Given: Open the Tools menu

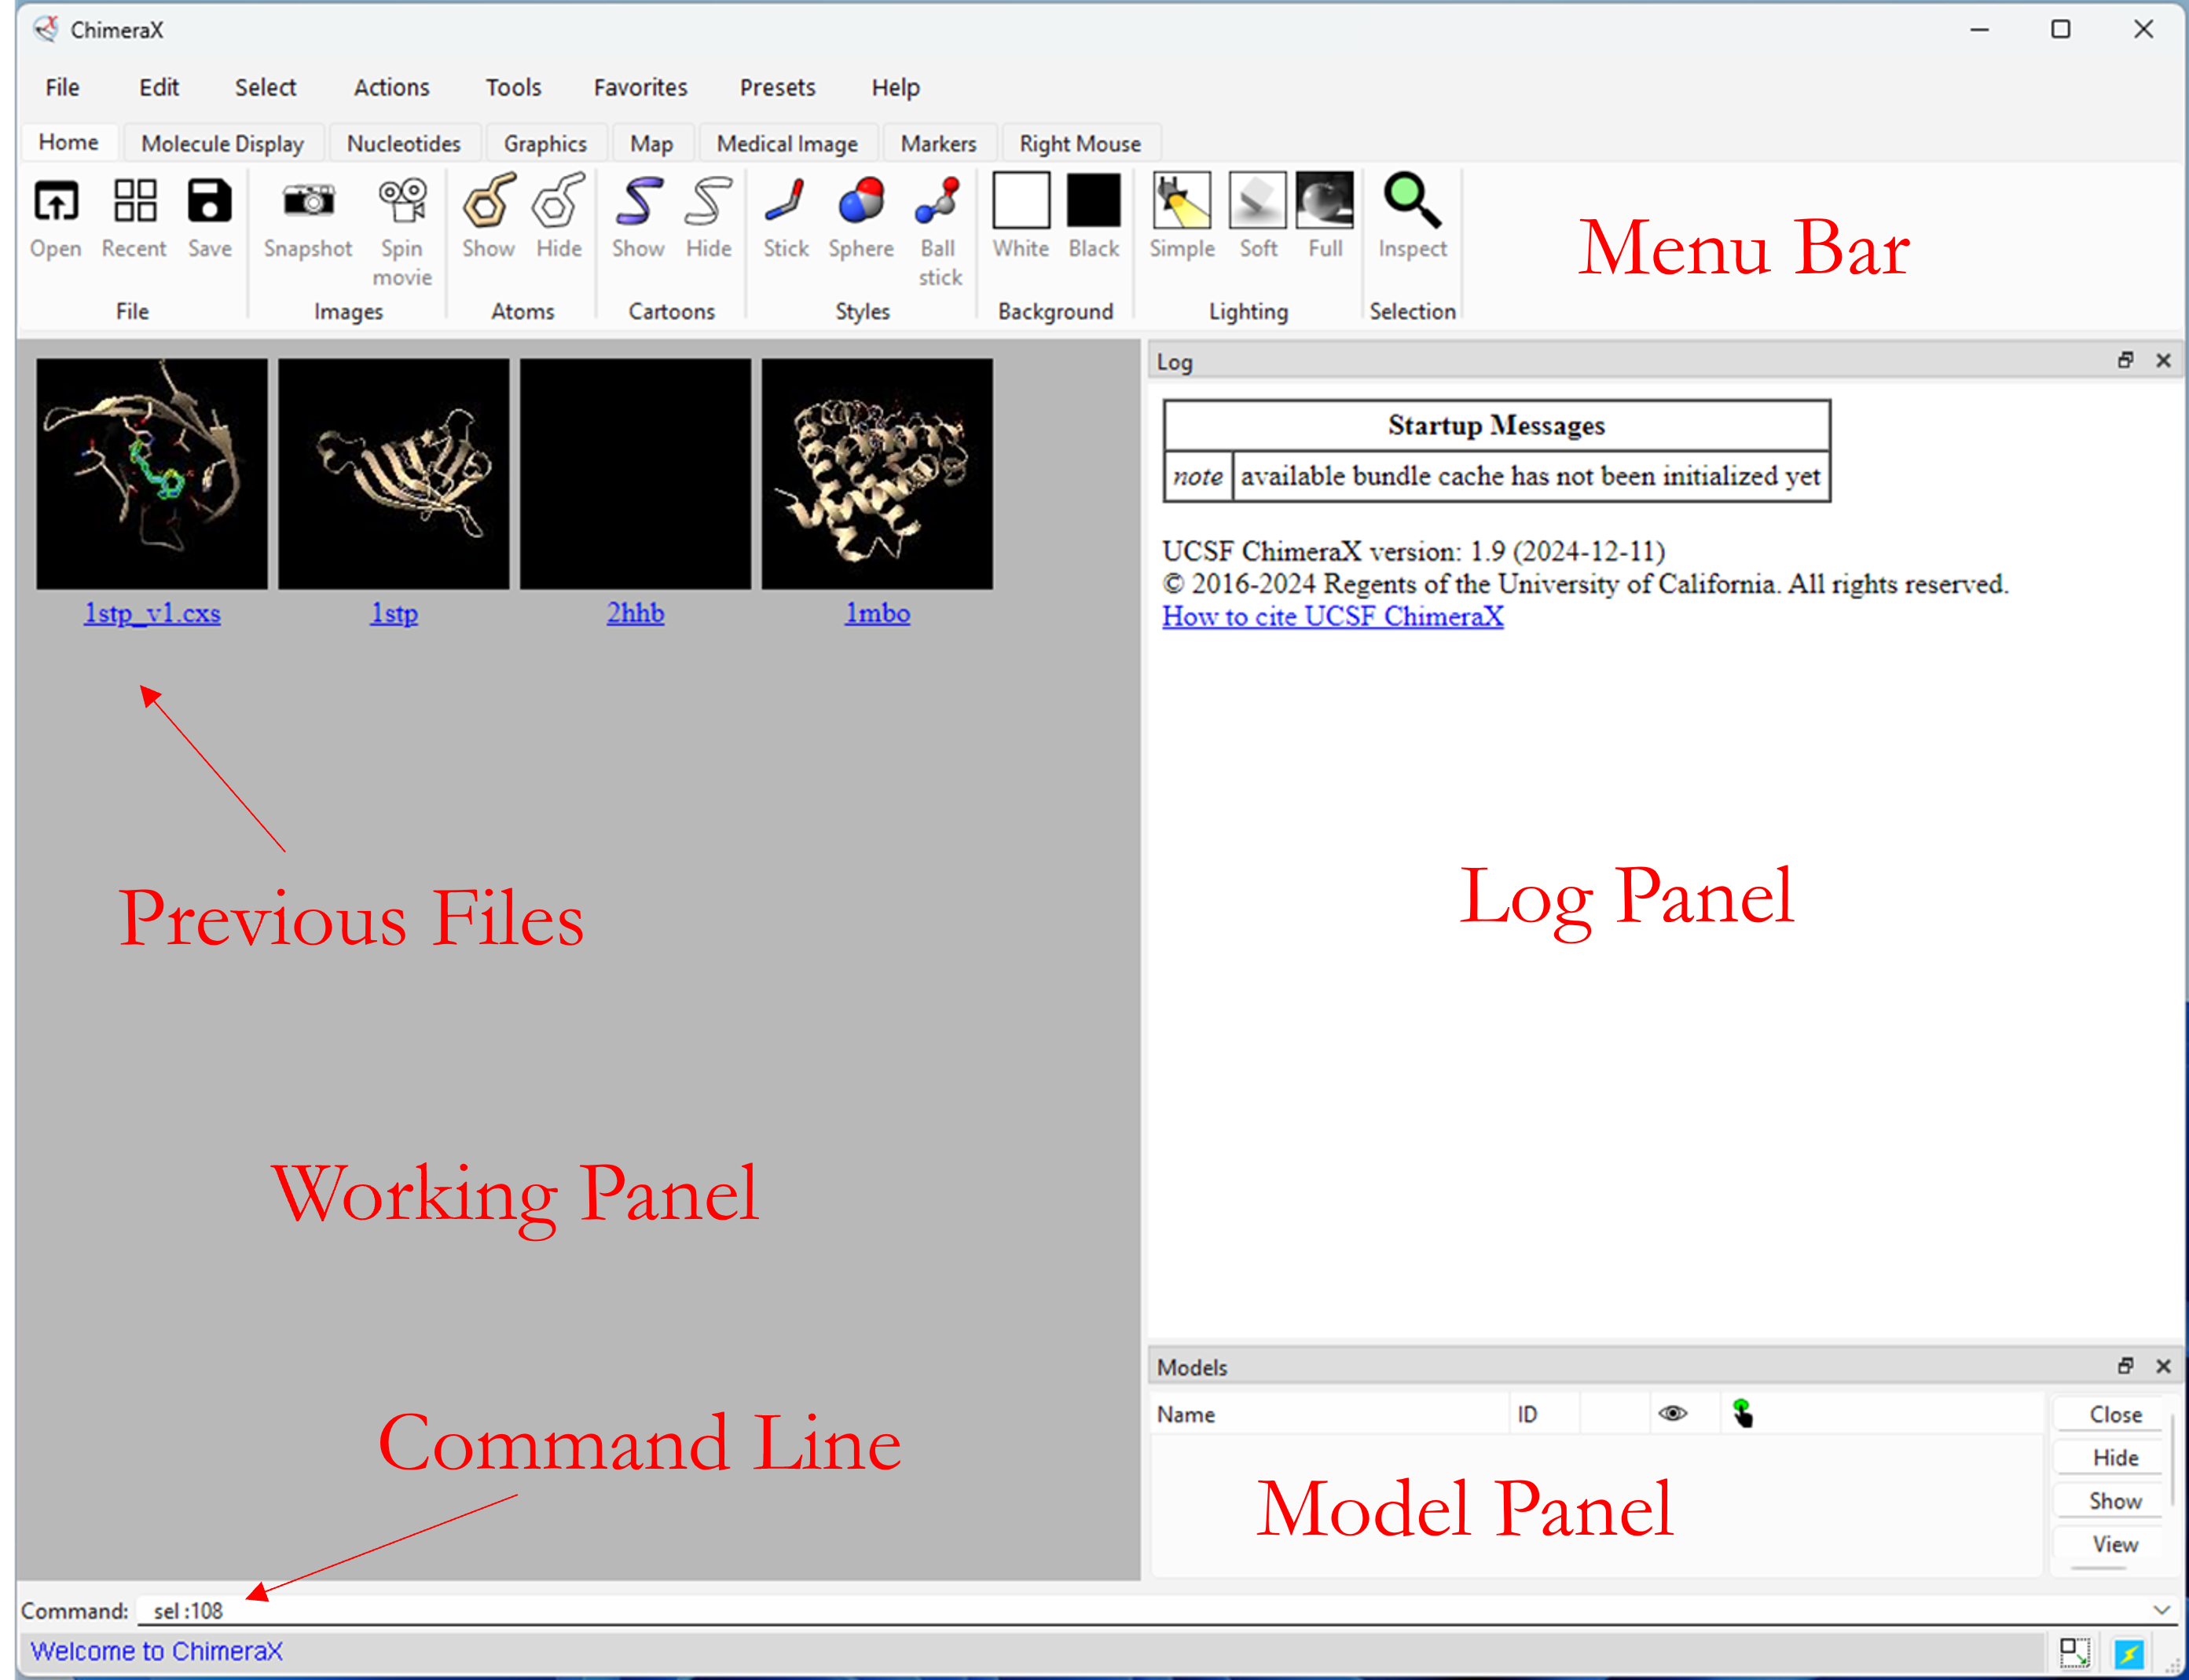Looking at the screenshot, I should [513, 88].
